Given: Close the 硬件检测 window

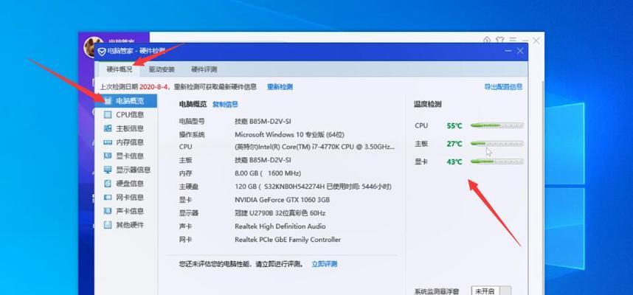Looking at the screenshot, I should (520, 51).
